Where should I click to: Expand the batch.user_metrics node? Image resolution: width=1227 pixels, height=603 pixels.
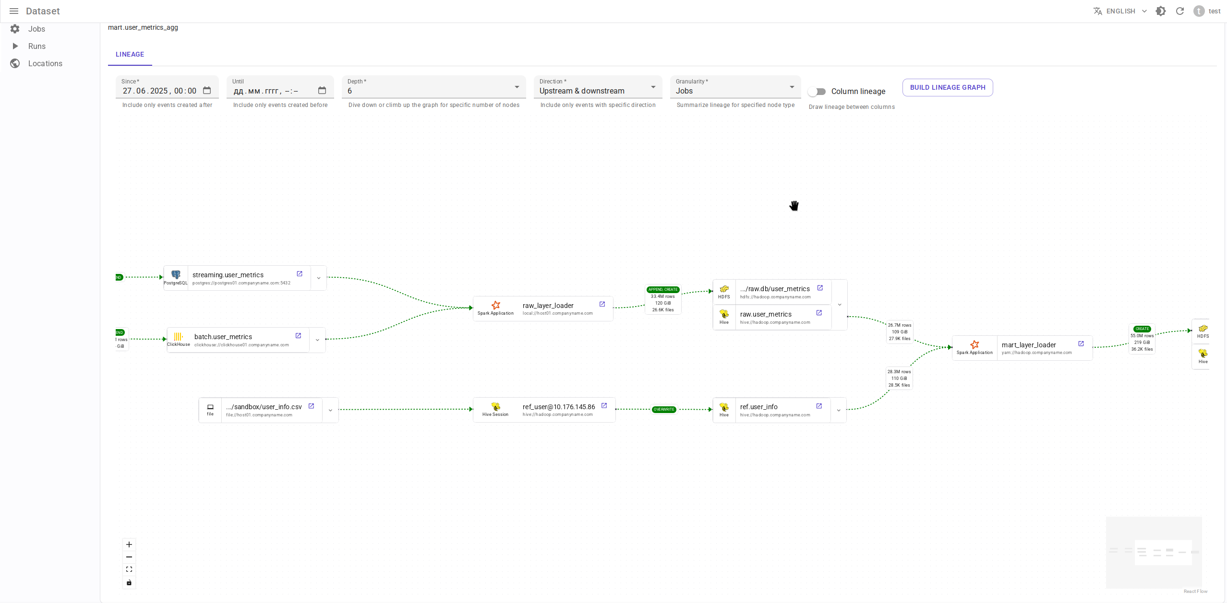click(317, 340)
